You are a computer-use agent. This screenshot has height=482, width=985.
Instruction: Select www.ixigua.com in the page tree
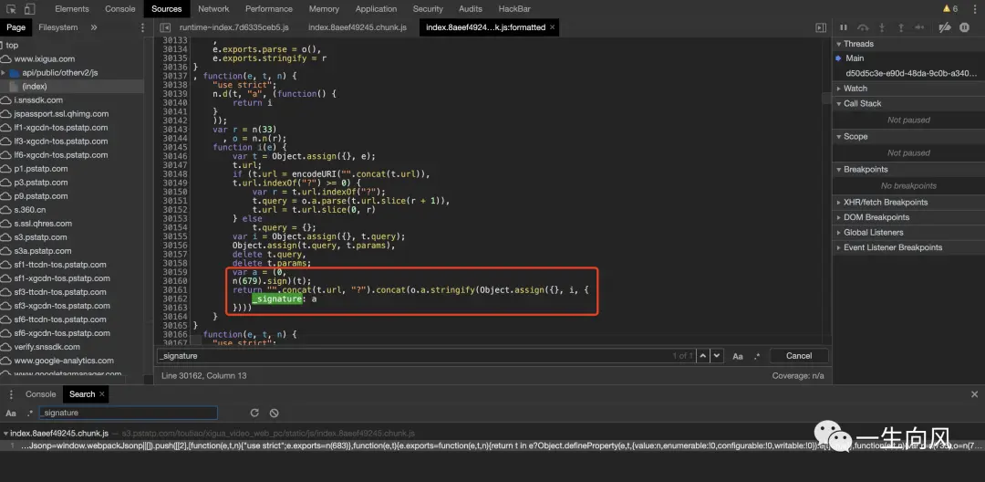44,59
